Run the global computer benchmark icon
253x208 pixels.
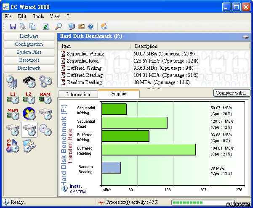point(12,82)
